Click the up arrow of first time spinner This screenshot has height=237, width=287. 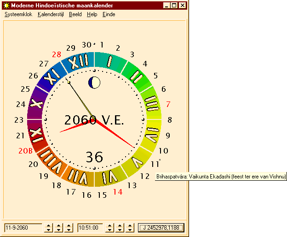[110, 225]
